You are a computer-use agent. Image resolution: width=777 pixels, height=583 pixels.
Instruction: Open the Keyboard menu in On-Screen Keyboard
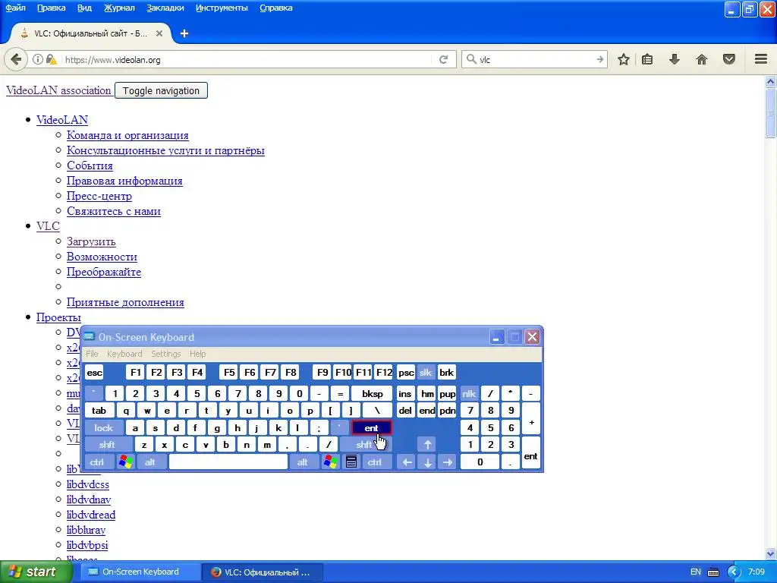coord(124,354)
